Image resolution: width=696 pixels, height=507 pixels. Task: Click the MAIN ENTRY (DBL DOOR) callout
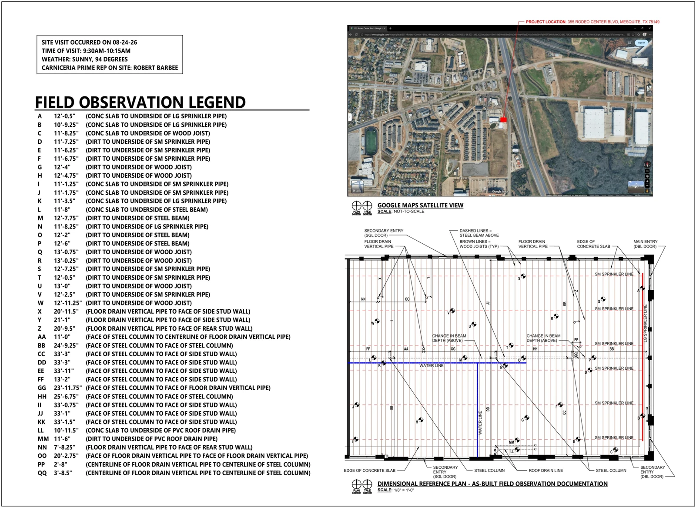[x=646, y=244]
